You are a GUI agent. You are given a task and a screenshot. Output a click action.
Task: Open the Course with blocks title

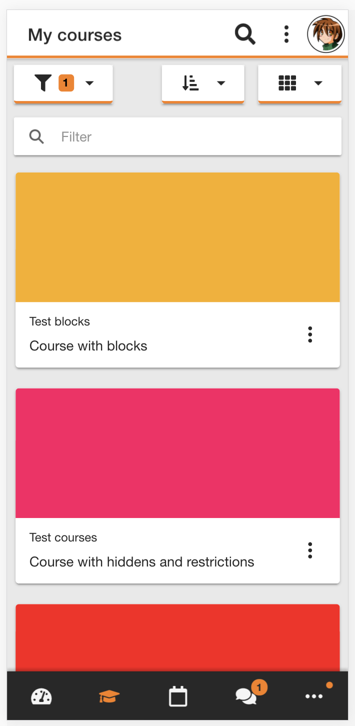(88, 346)
